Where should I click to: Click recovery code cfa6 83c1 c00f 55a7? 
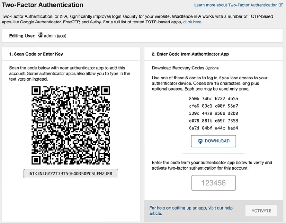[x=213, y=106]
